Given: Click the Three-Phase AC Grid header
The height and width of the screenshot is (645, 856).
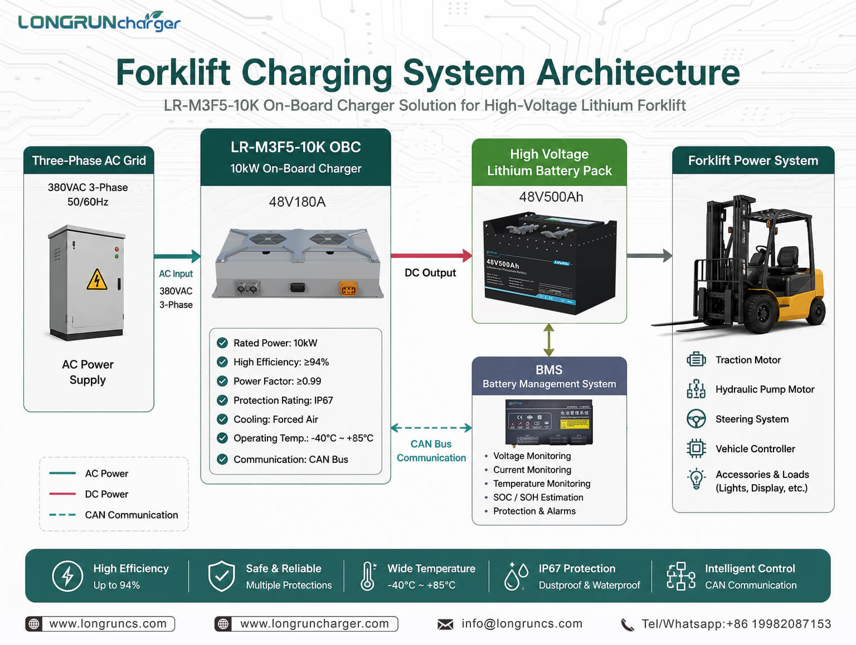Looking at the screenshot, I should [x=89, y=160].
